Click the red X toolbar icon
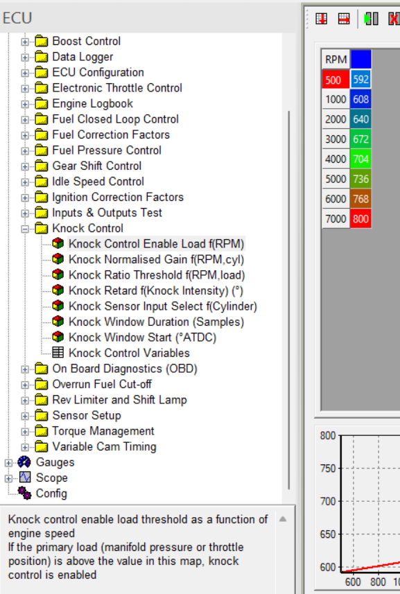400x594 pixels. point(394,19)
